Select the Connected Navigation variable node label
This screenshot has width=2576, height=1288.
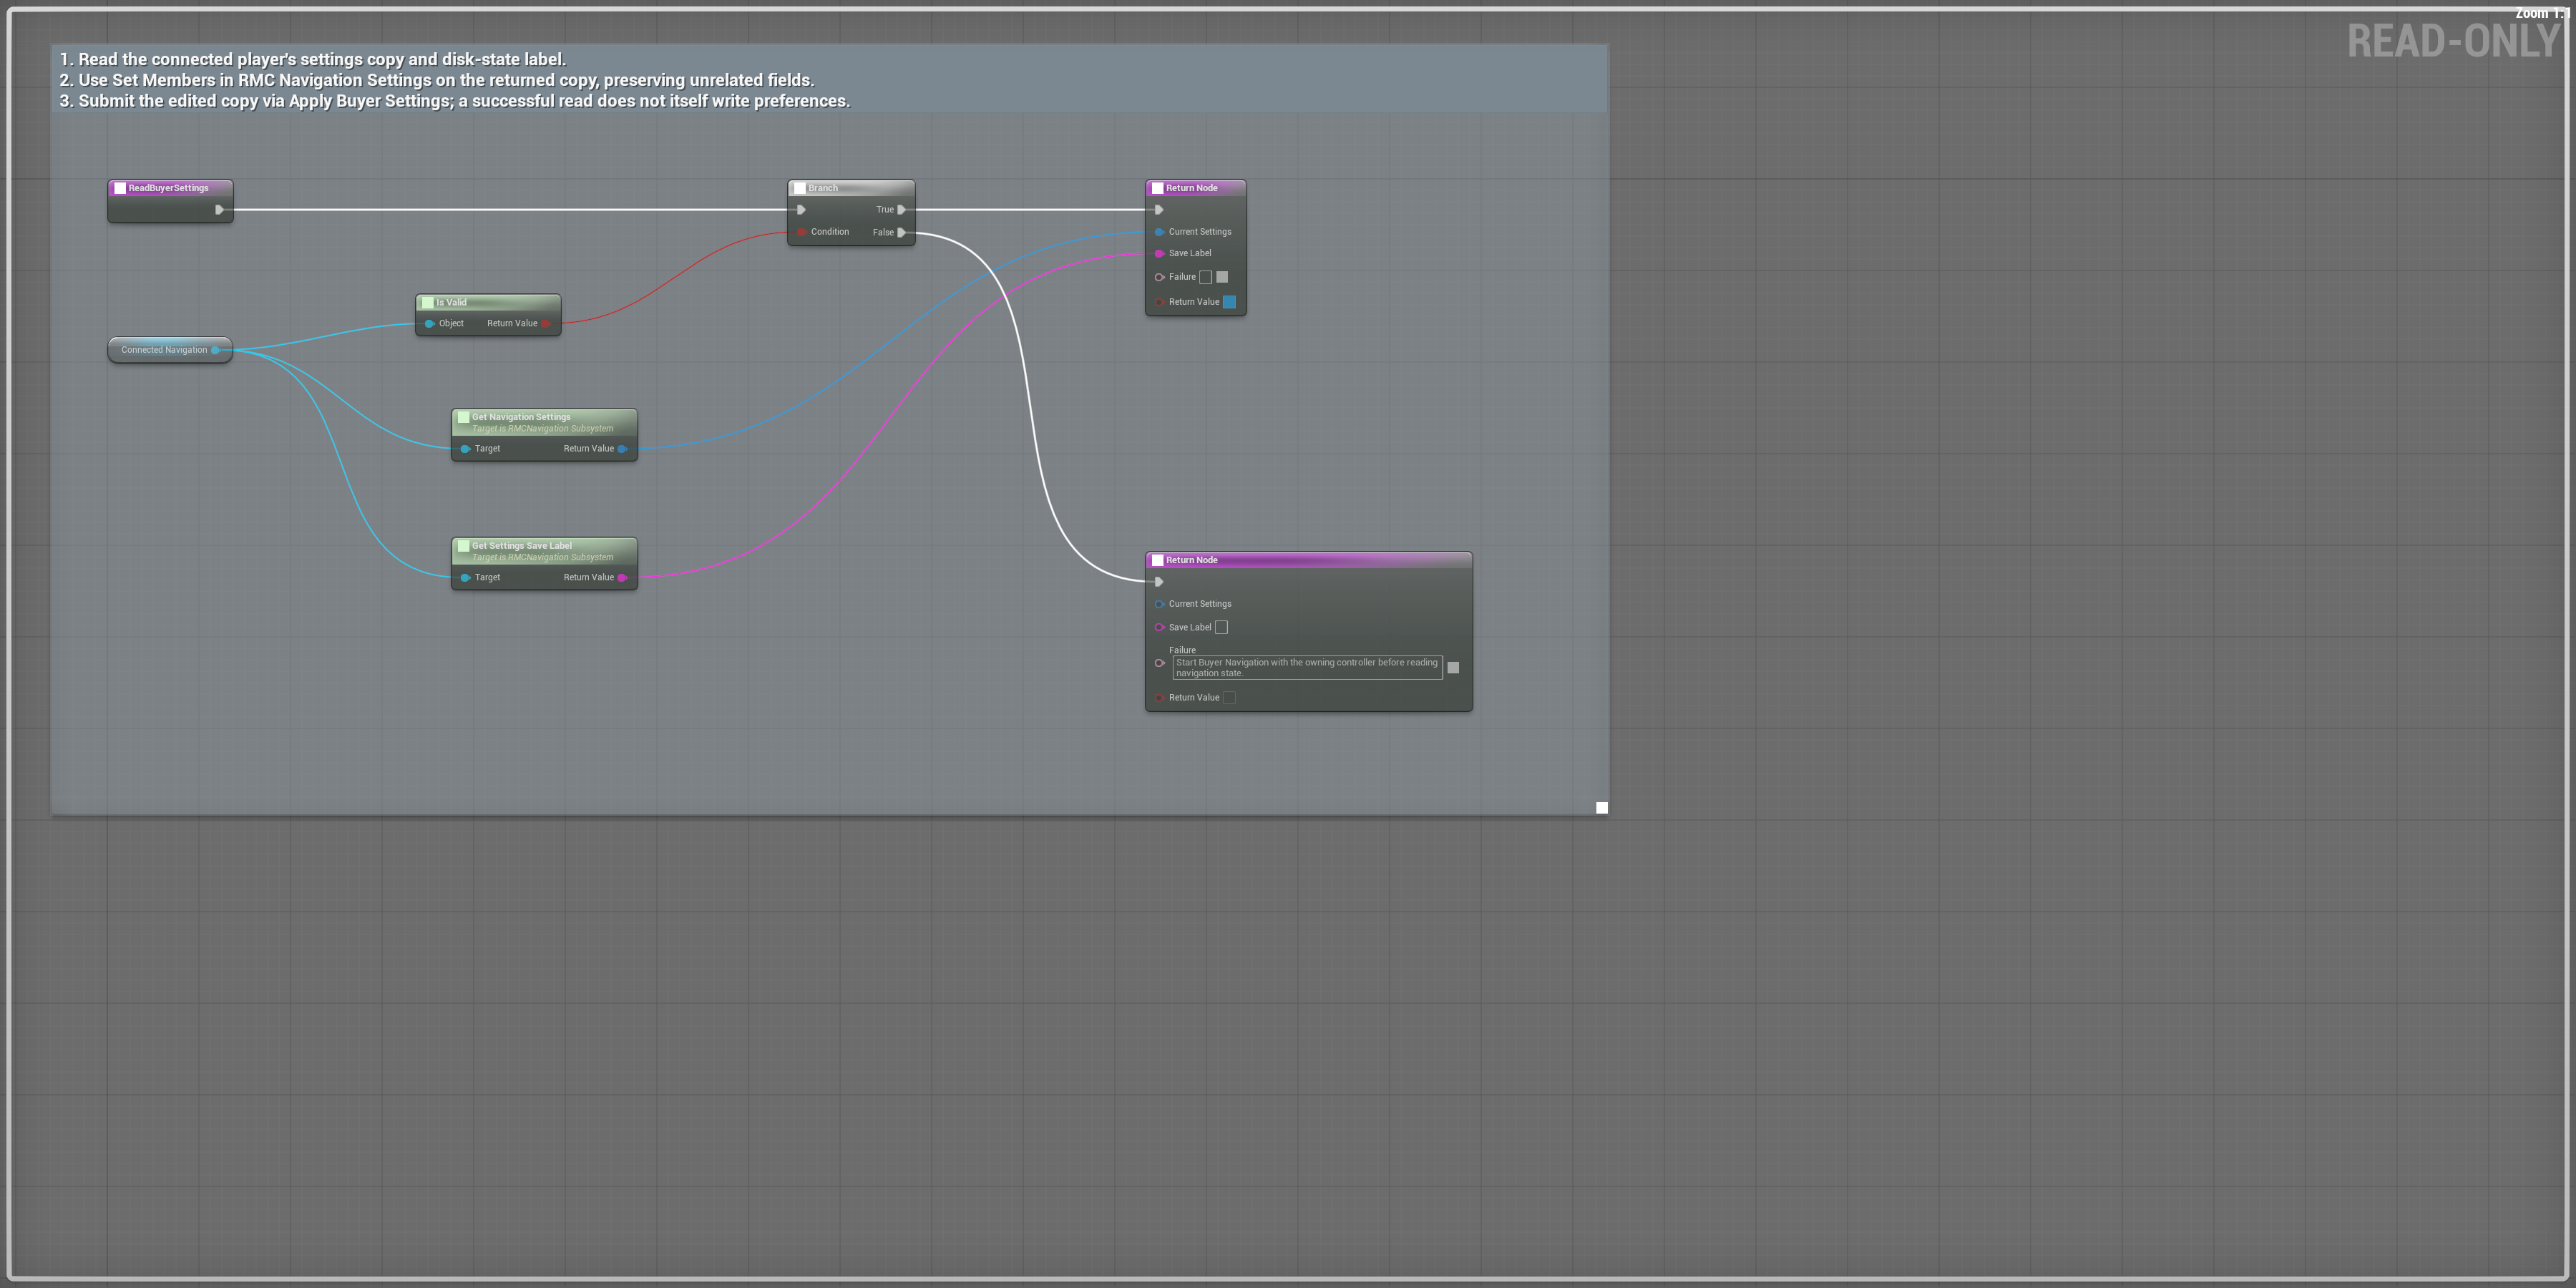[164, 350]
